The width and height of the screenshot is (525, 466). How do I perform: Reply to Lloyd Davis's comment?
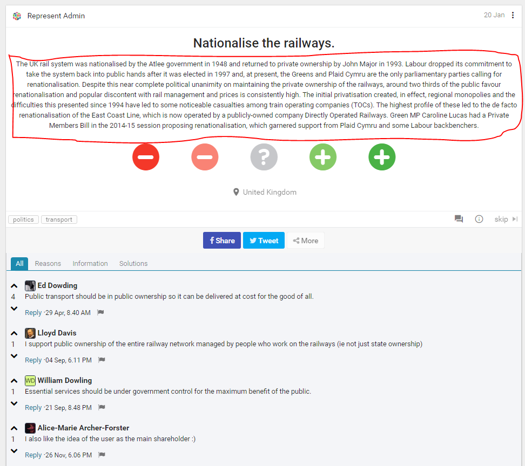coord(33,360)
